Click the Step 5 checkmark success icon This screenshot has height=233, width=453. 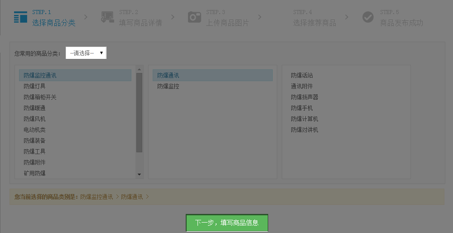coord(368,17)
